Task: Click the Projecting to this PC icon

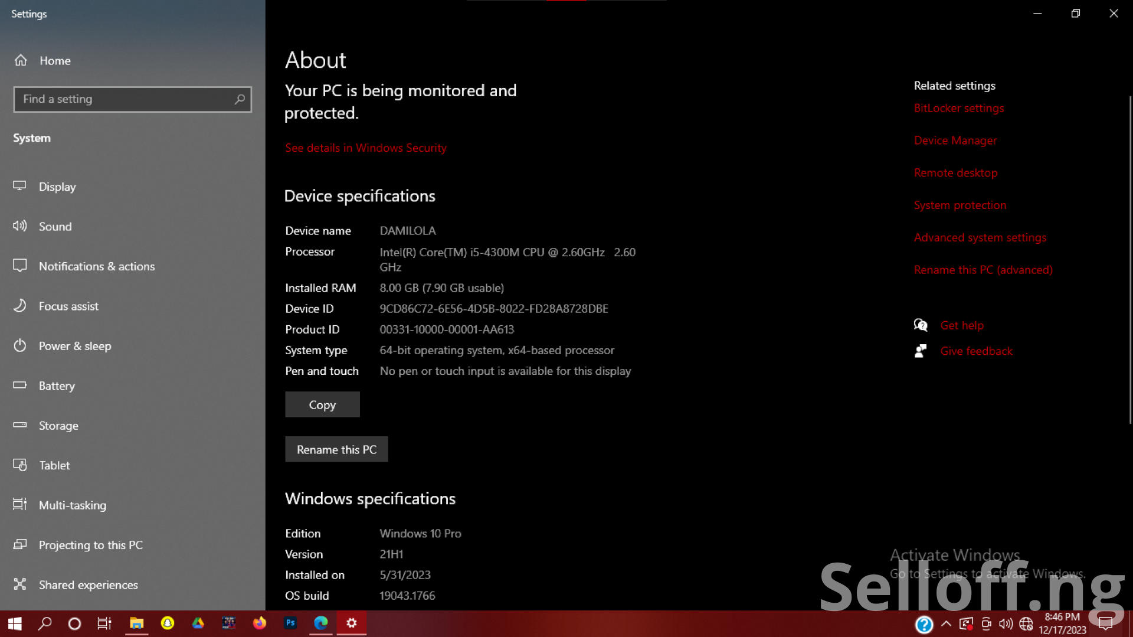Action: (x=20, y=544)
